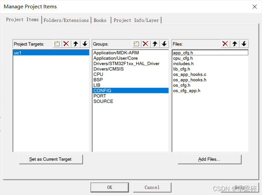Select the Application/MDK-ARM group
The height and width of the screenshot is (195, 262).
(130, 53)
